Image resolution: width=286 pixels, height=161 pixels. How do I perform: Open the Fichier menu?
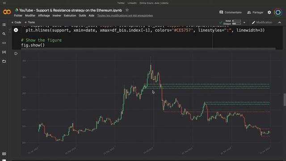tap(18, 16)
